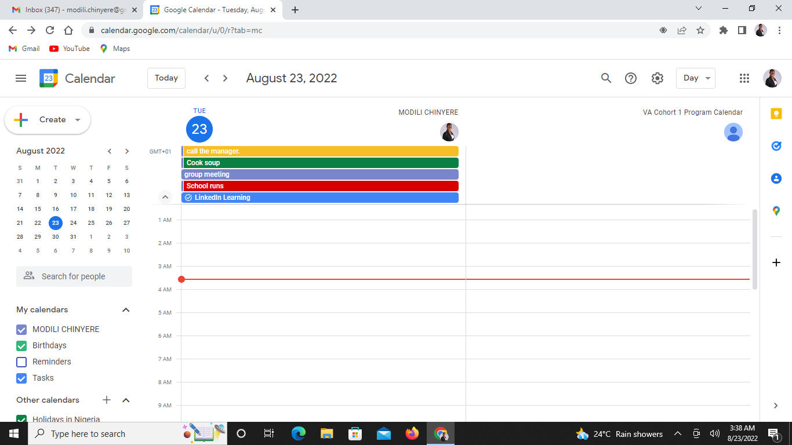
Task: Open the Google apps grid
Action: coord(744,78)
